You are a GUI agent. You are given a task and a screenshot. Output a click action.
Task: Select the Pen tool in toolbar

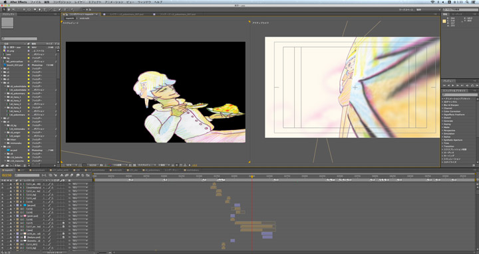tap(40, 9)
